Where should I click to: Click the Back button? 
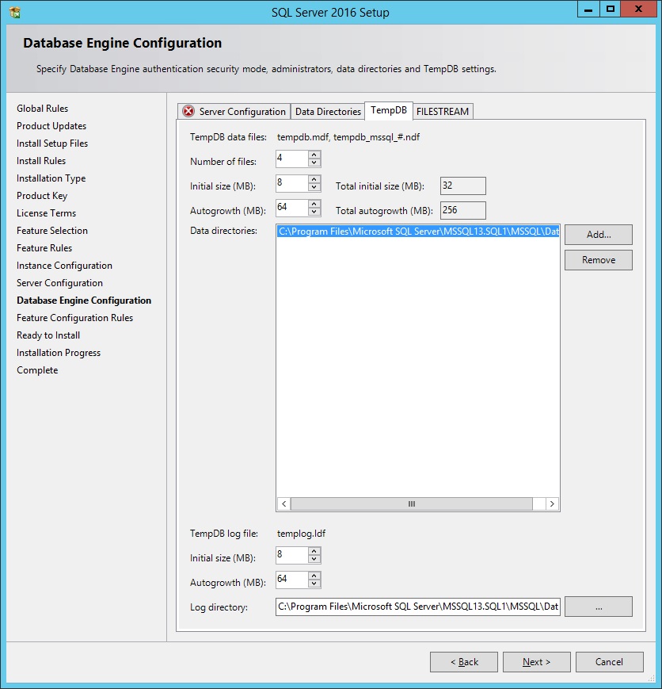click(464, 662)
